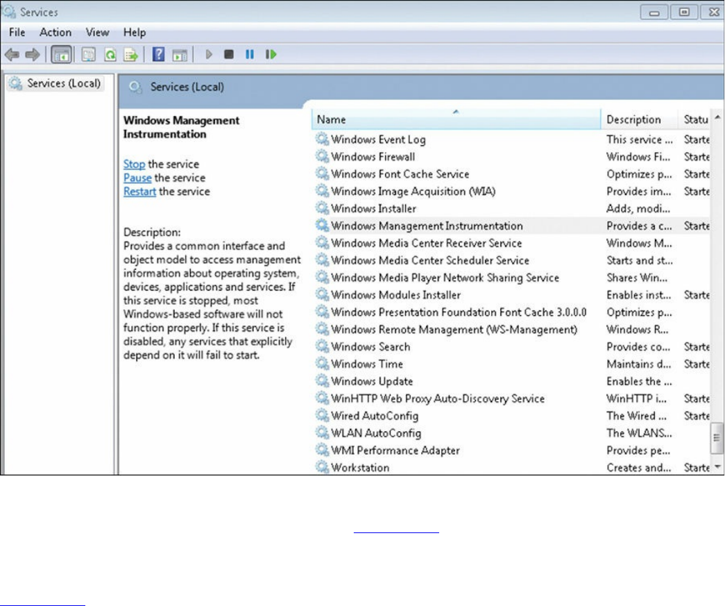Click 'Enables the ...' description of Windows Update
The image size is (725, 606).
[x=639, y=381]
